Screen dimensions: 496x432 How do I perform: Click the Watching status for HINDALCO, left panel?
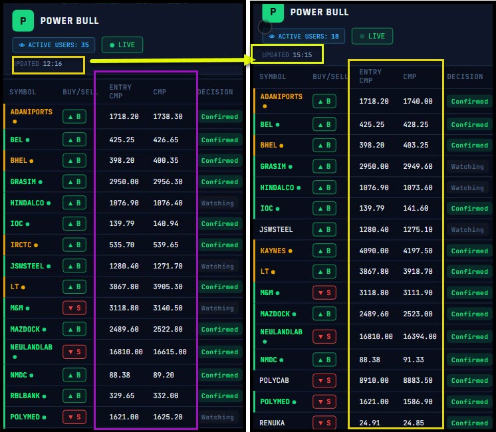[217, 203]
